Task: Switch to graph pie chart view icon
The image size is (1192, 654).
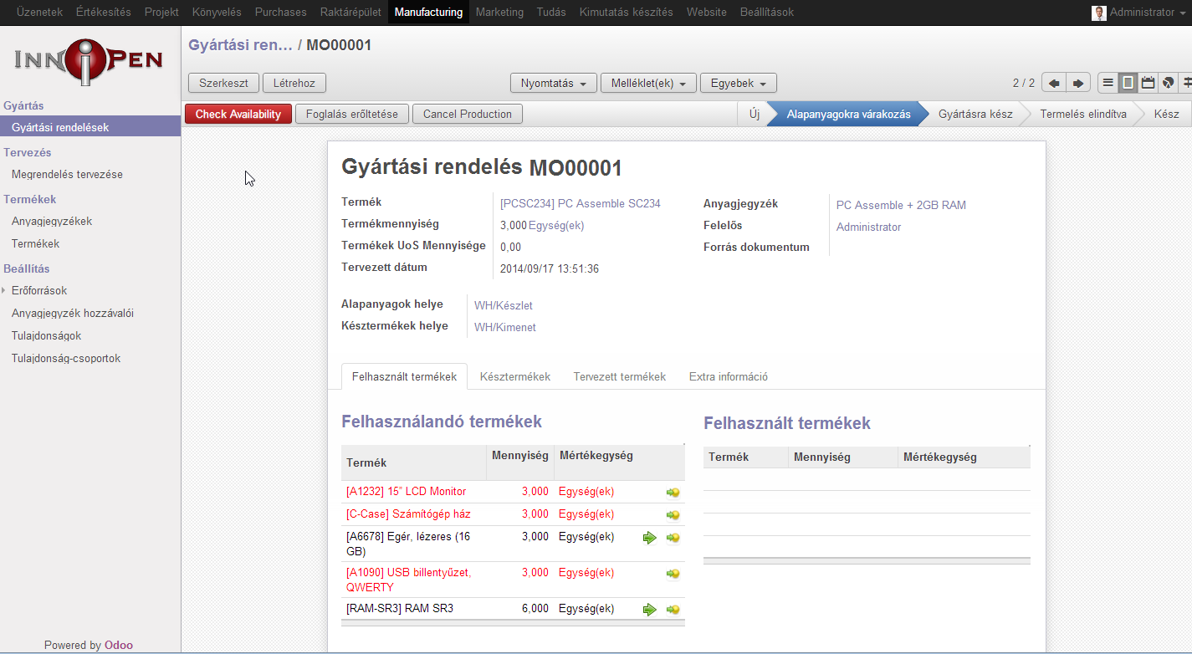Action: click(1168, 83)
